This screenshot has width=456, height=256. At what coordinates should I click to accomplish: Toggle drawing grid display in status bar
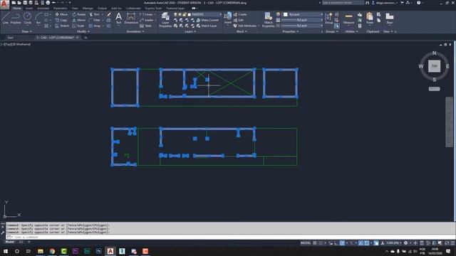click(315, 243)
